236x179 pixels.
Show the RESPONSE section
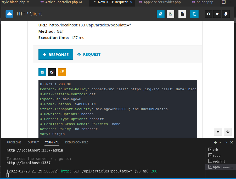[x=56, y=54]
